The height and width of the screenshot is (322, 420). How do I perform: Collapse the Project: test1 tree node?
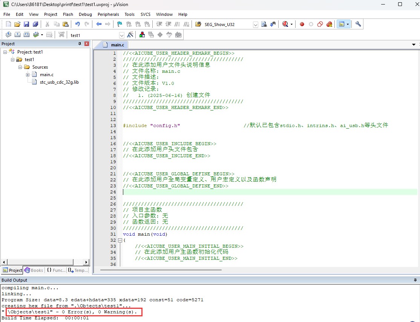click(5, 52)
